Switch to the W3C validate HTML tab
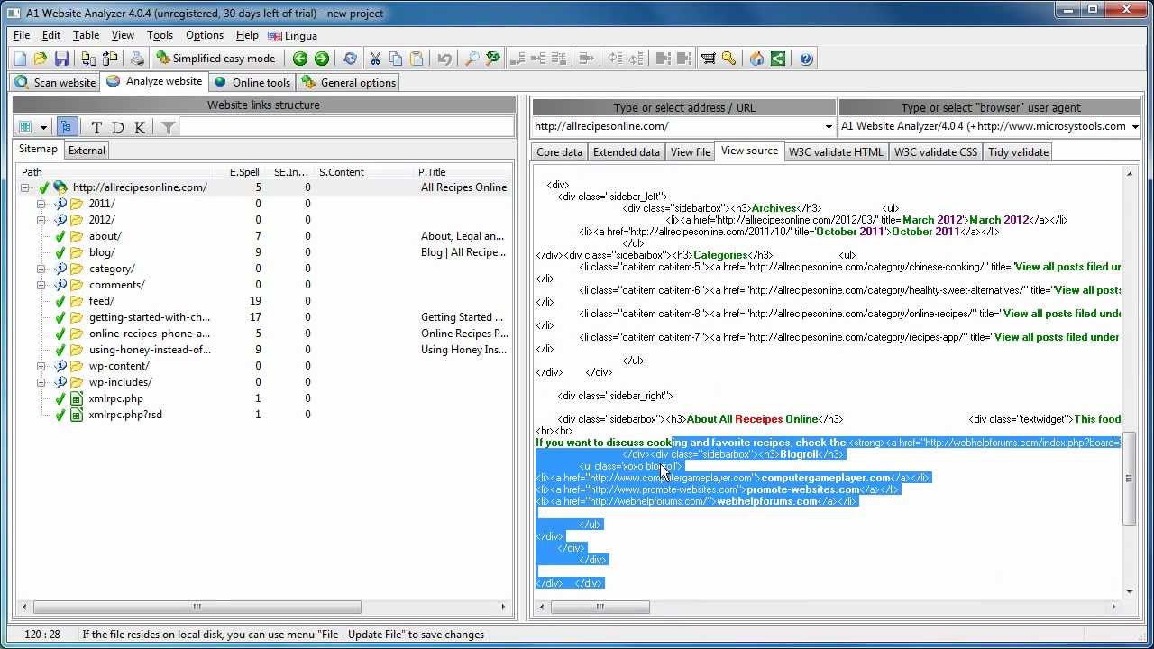The width and height of the screenshot is (1154, 649). (x=835, y=152)
